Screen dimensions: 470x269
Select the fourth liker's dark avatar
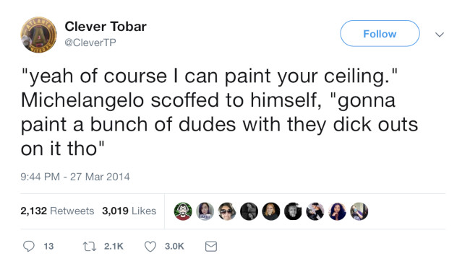click(x=249, y=211)
